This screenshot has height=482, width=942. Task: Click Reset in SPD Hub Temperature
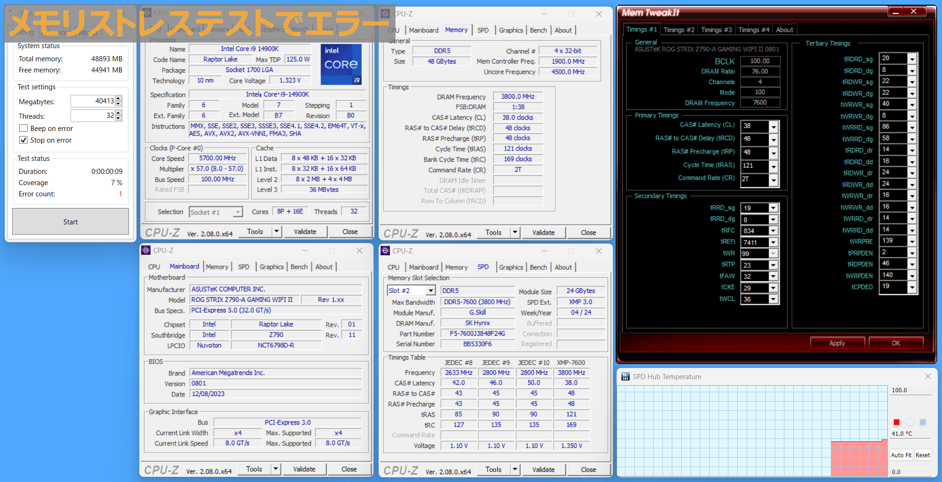pyautogui.click(x=923, y=455)
